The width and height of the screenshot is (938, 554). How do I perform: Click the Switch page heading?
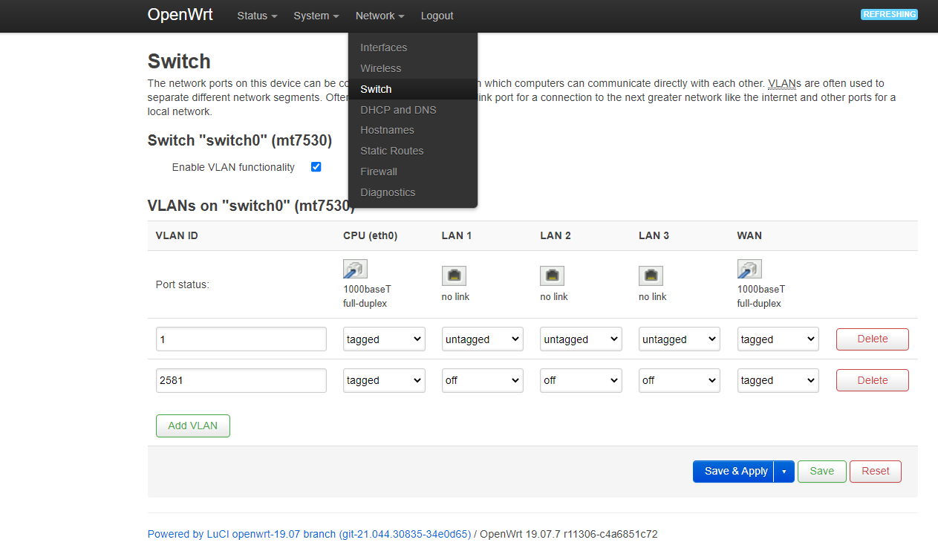179,61
